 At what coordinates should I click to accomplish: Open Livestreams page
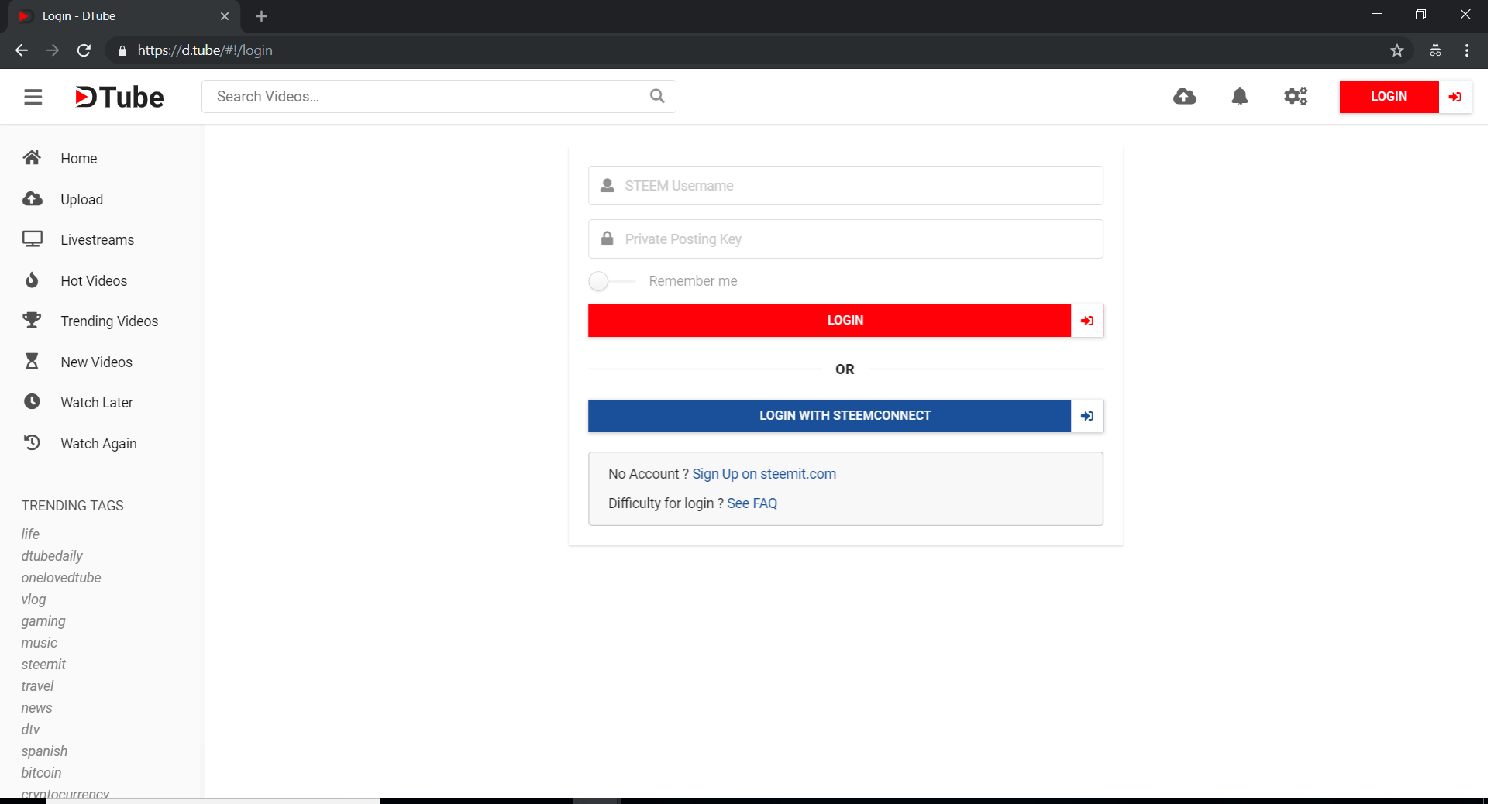pos(98,239)
